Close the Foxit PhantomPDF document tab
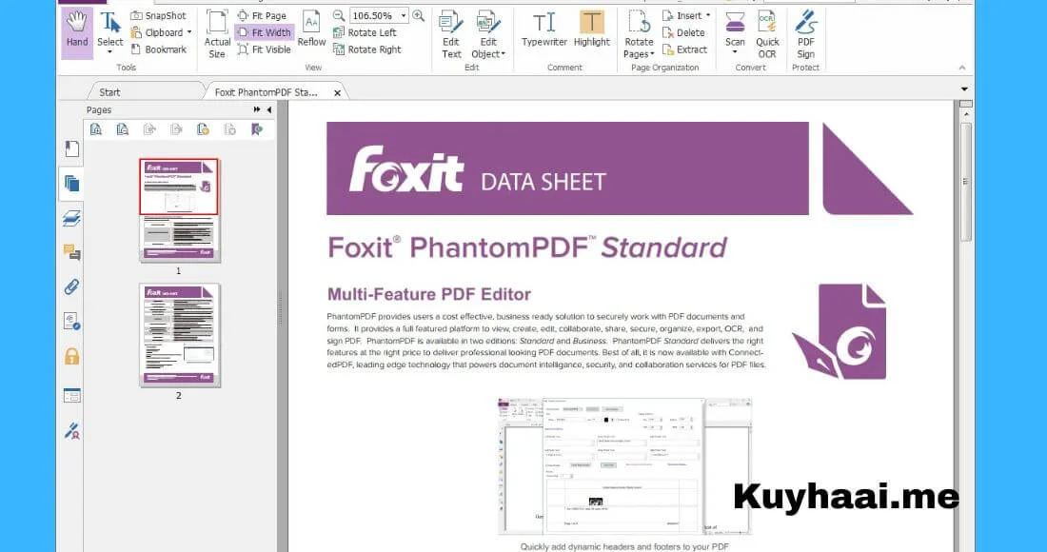The image size is (1047, 552). pyautogui.click(x=338, y=92)
